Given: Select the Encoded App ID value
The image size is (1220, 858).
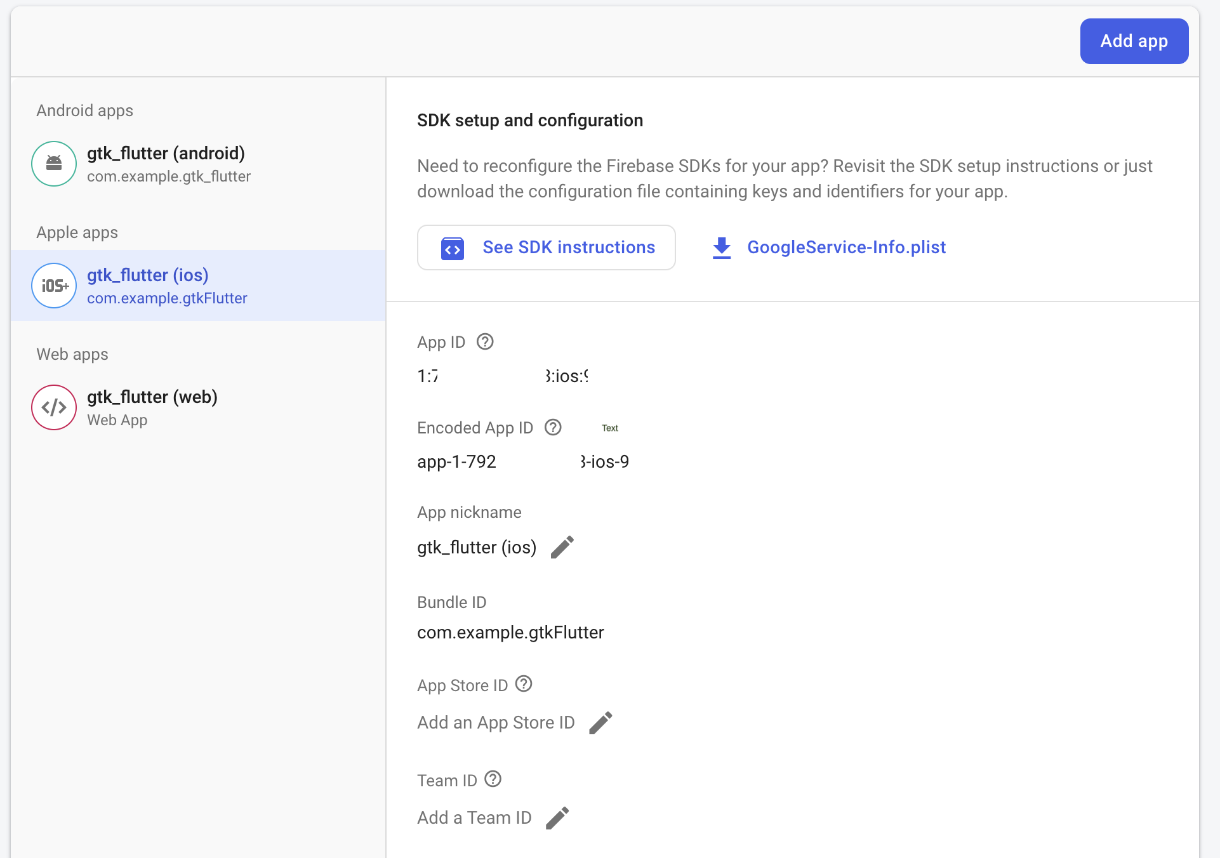Looking at the screenshot, I should pyautogui.click(x=523, y=462).
